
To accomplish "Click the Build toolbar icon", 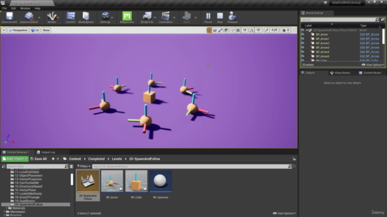I will click(x=187, y=17).
